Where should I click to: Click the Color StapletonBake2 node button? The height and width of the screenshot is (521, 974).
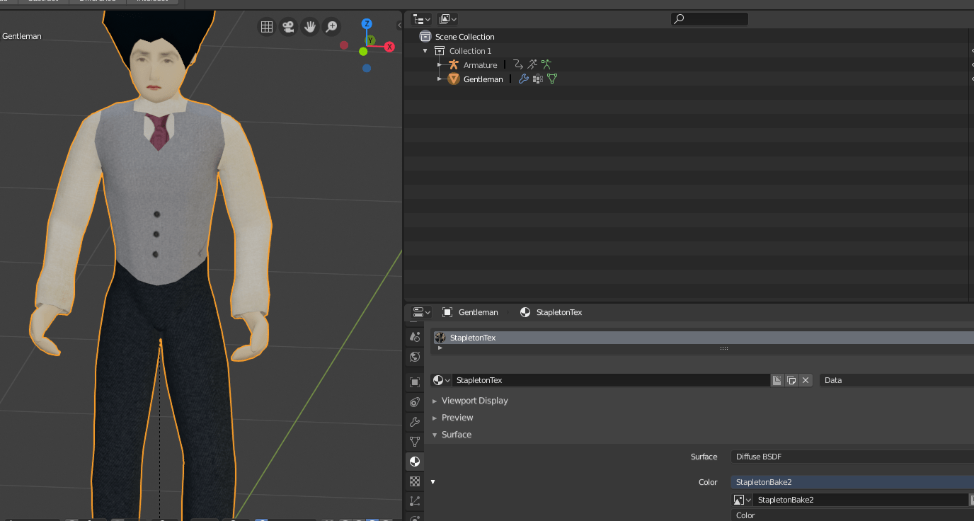coord(852,482)
